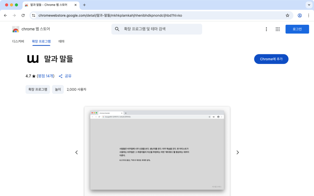314x196 pixels.
Task: Open the 평점 14개 ratings link
Action: pyautogui.click(x=46, y=76)
